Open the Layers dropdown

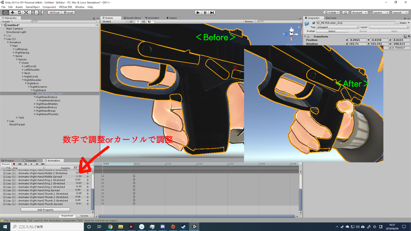coord(381,13)
